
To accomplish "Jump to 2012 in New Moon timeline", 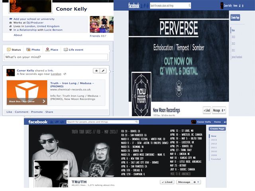I will click(233, 43).
